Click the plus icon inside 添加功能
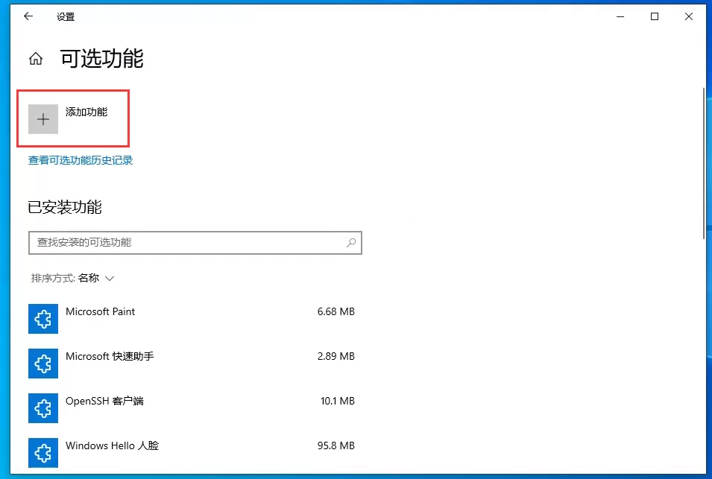Screen dimensions: 712x479 pyautogui.click(x=42, y=118)
